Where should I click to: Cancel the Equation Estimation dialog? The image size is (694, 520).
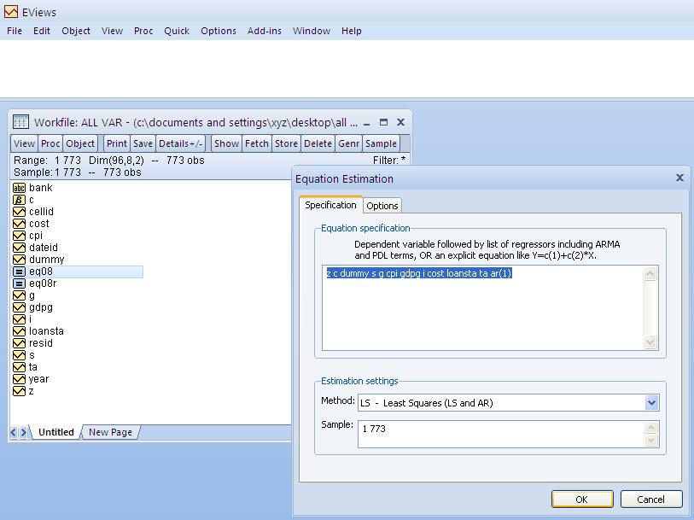(x=650, y=500)
